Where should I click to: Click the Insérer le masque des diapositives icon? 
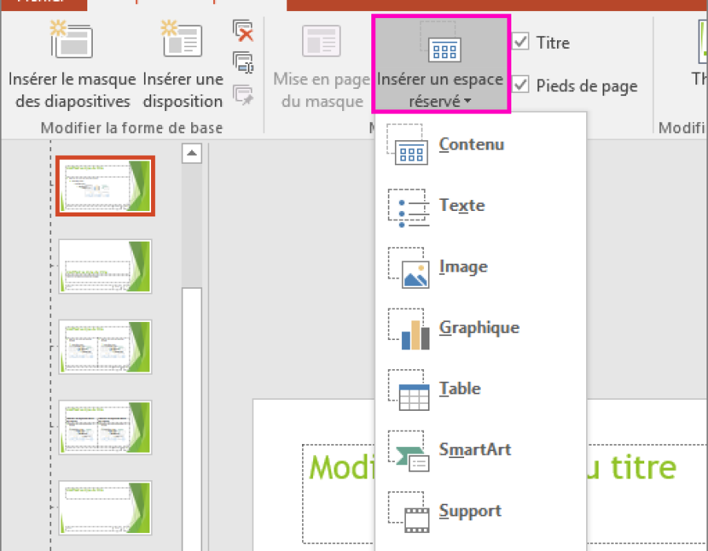pyautogui.click(x=72, y=39)
